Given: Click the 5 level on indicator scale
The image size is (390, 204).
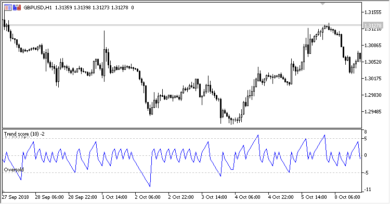Looking at the screenshot, I should pos(366,139).
